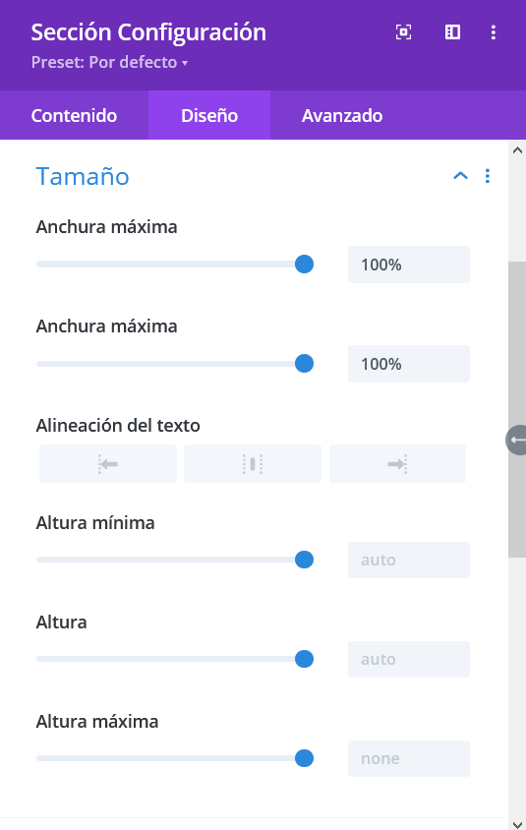Collapse the Tamaño section chevron

coord(460,176)
